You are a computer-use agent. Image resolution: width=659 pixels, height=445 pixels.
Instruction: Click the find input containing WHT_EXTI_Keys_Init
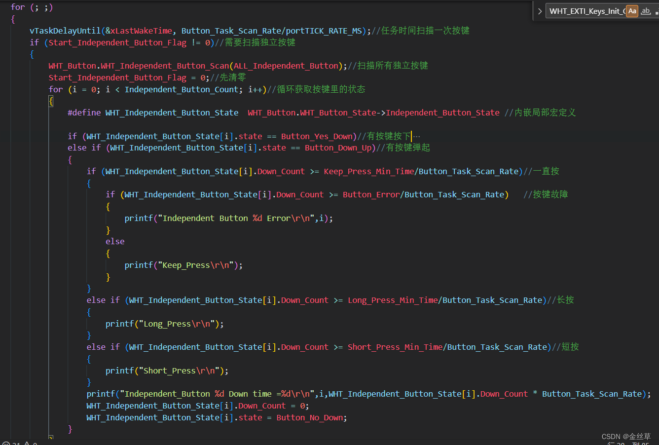586,11
